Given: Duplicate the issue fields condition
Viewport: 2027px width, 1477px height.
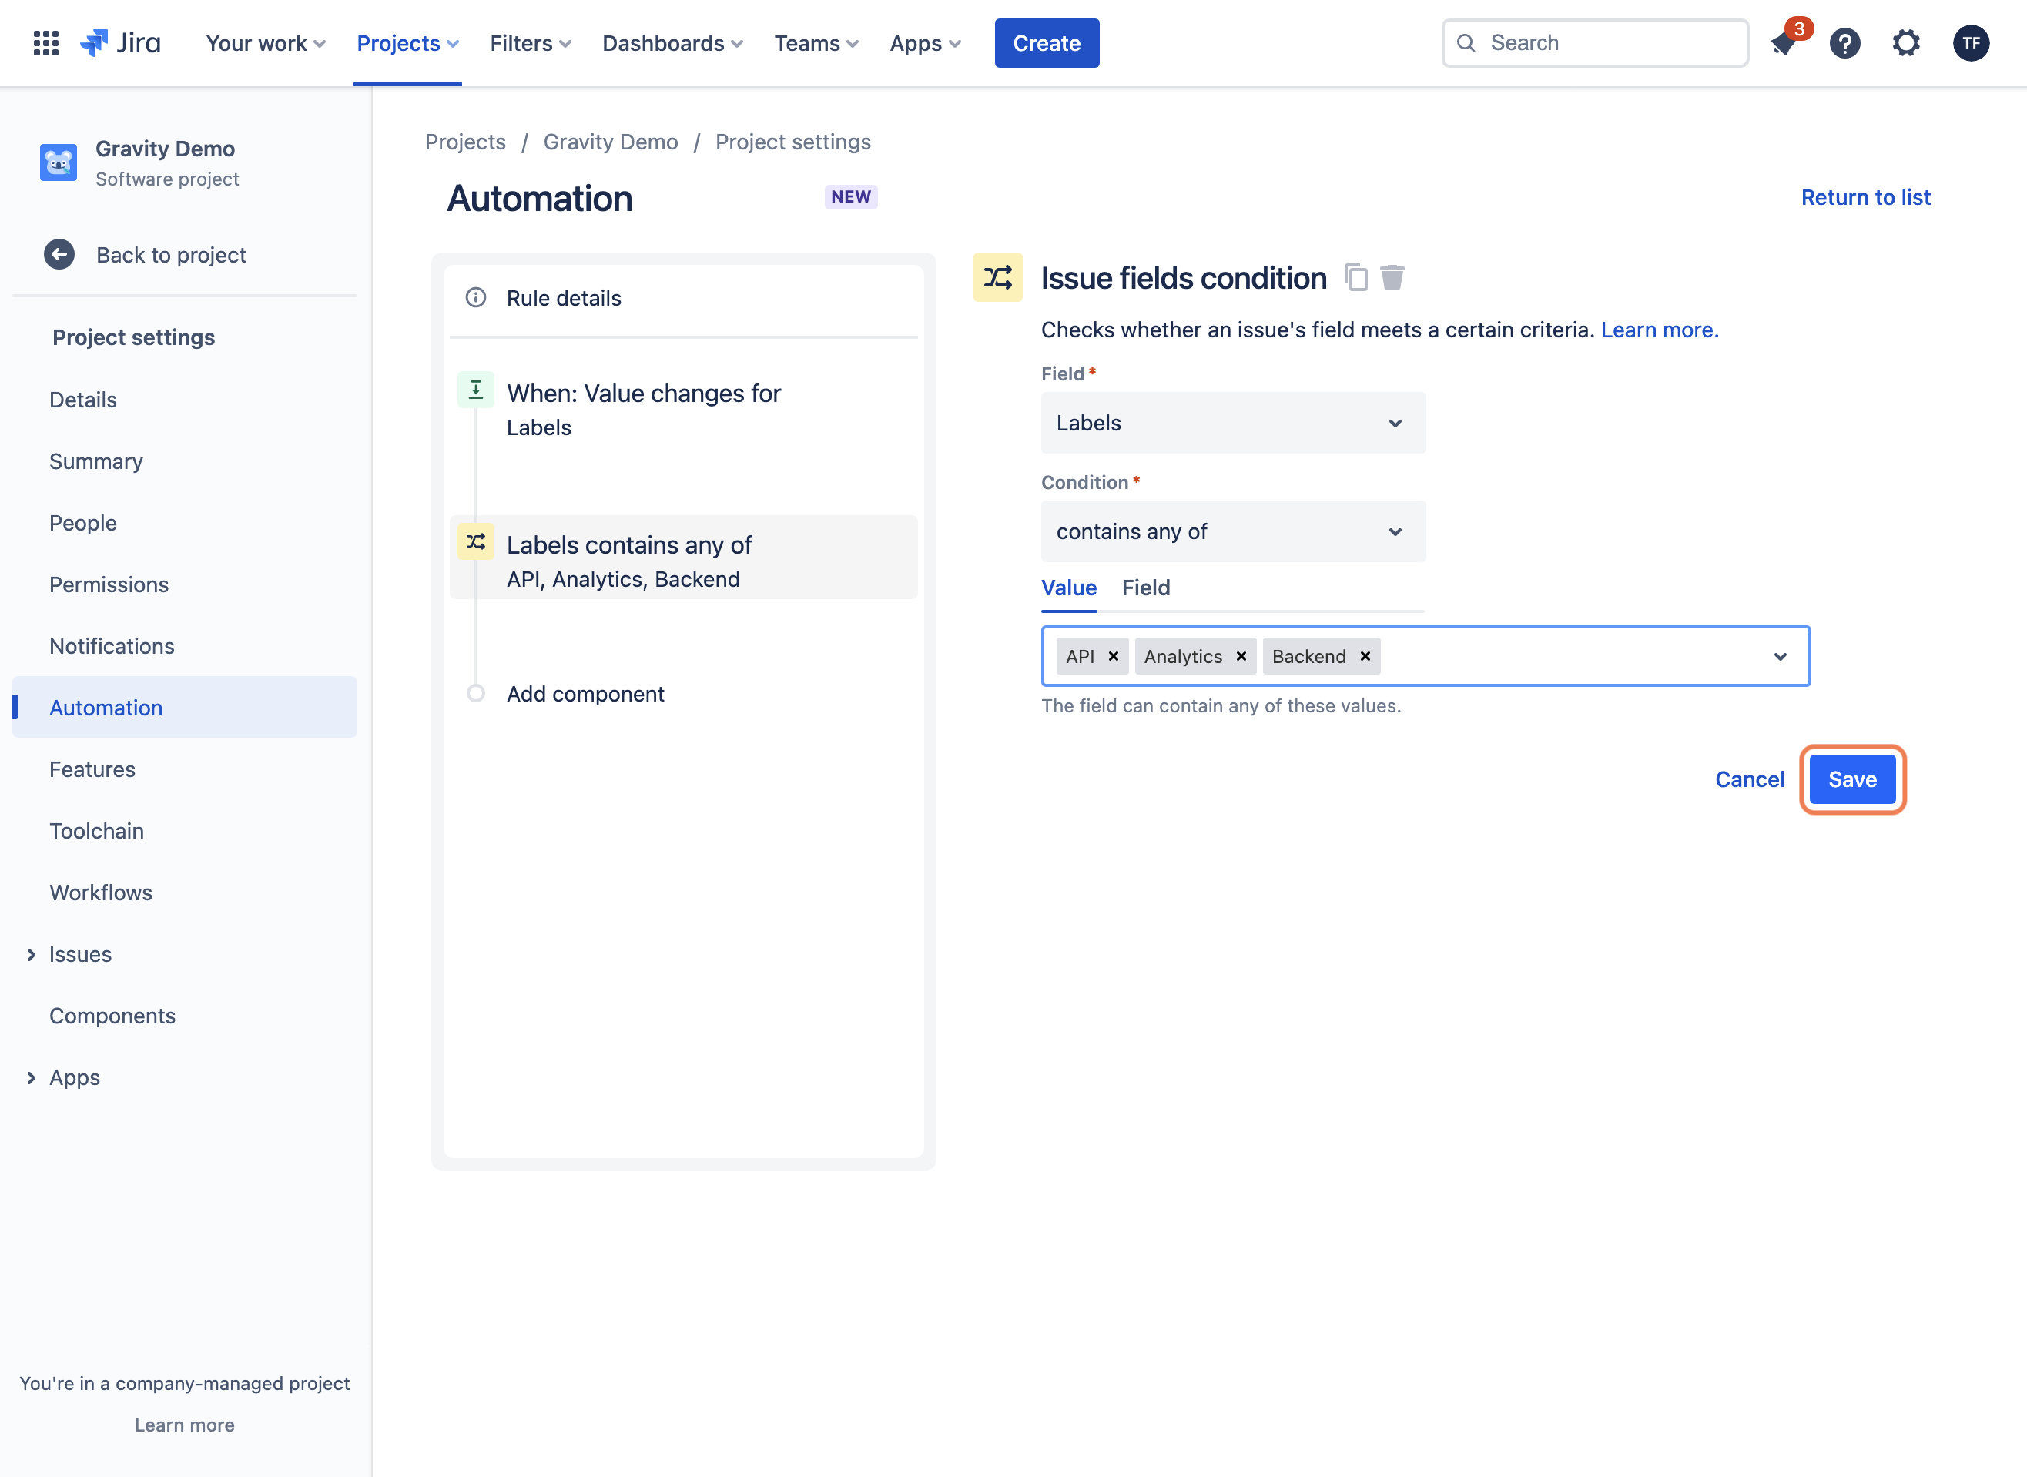Looking at the screenshot, I should pyautogui.click(x=1355, y=278).
